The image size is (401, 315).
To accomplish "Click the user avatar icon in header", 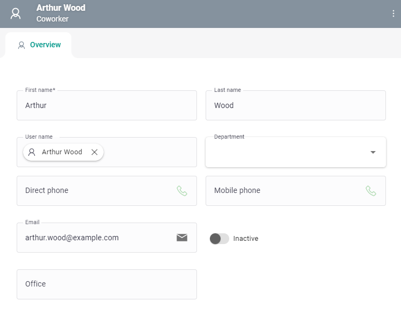I will pyautogui.click(x=16, y=13).
